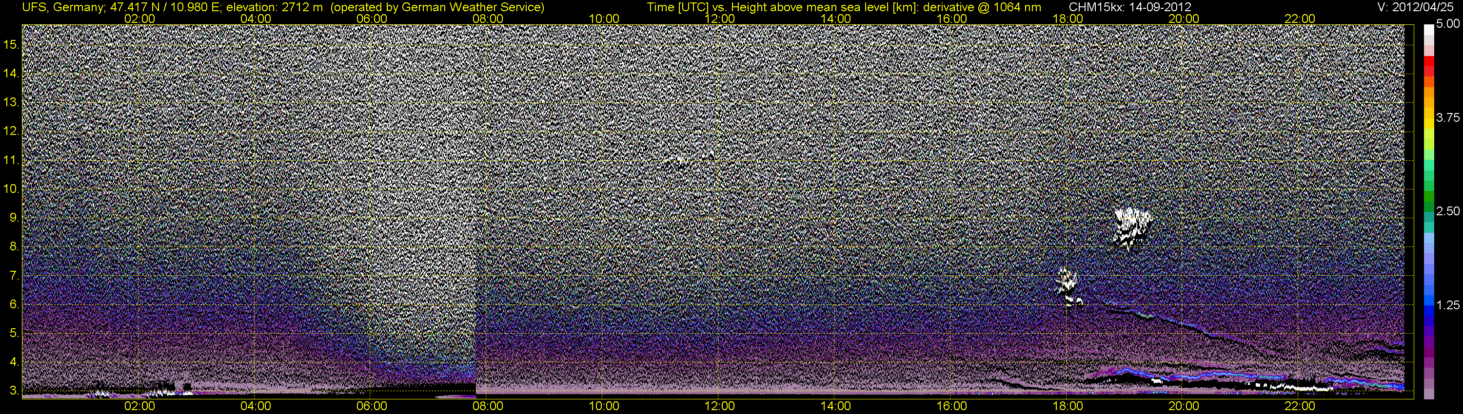Click the 08:00 label on the bottom time axis
The height and width of the screenshot is (414, 1463).
(488, 406)
